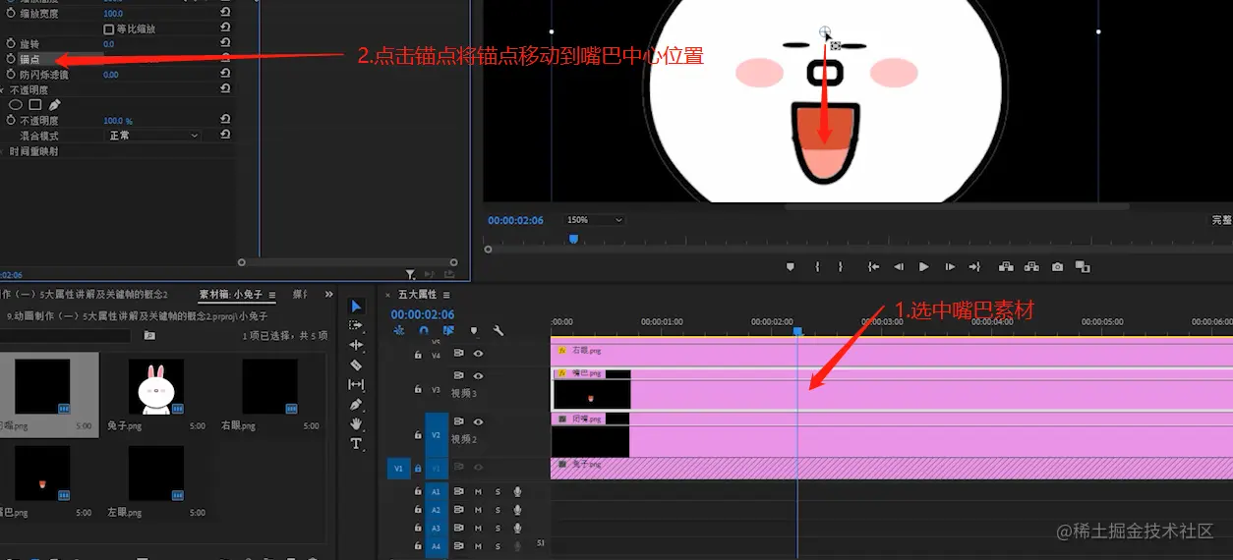
Task: Open comparison view button in monitor
Action: (1083, 266)
